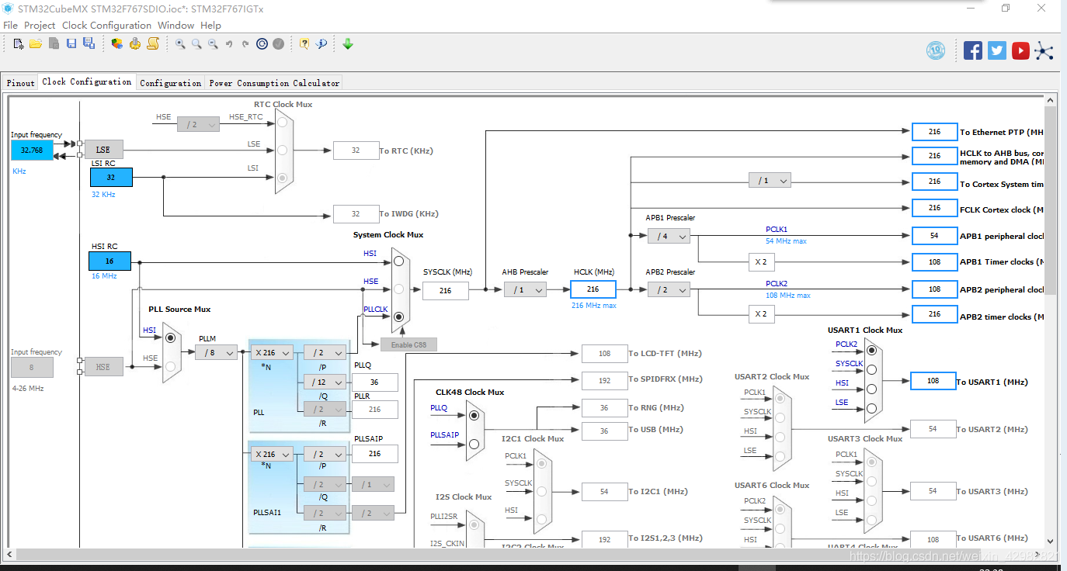Screen dimensions: 1067x571
Task: Open the Twitter link icon
Action: 997,50
